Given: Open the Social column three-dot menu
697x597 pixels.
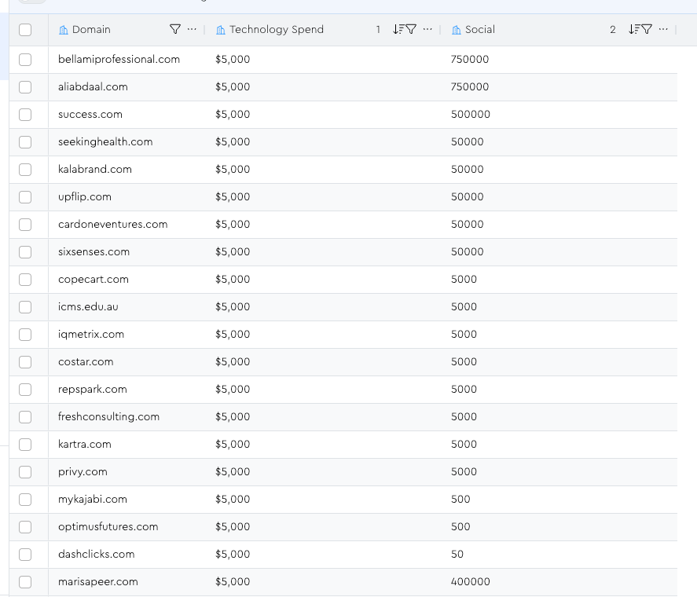Looking at the screenshot, I should tap(663, 30).
